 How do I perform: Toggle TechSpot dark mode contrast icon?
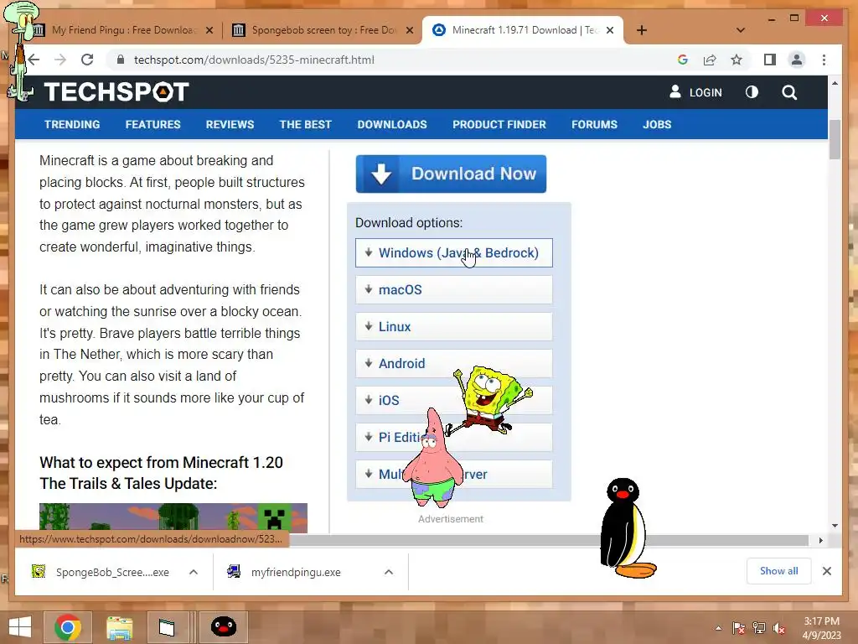(x=752, y=92)
